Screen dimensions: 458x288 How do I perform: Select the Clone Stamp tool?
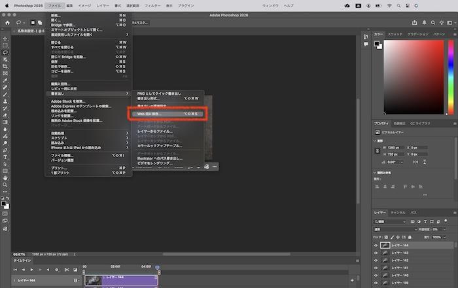(5, 101)
